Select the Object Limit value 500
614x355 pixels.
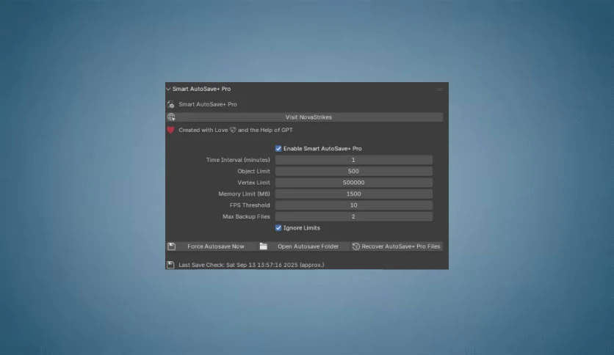point(353,171)
